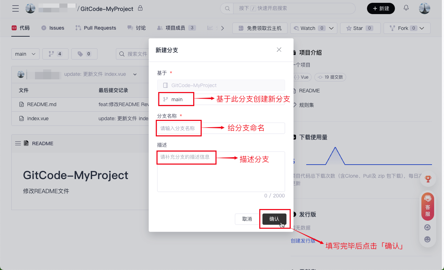444x270 pixels.
Task: Open the hamburger navigation menu
Action: (16, 8)
